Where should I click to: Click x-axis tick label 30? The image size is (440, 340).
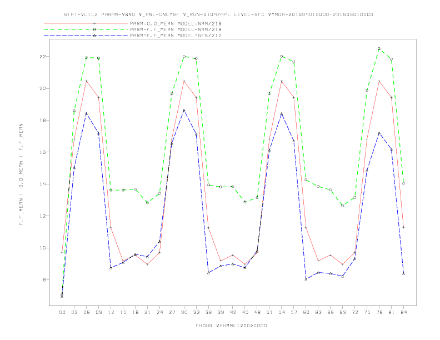[184, 312]
